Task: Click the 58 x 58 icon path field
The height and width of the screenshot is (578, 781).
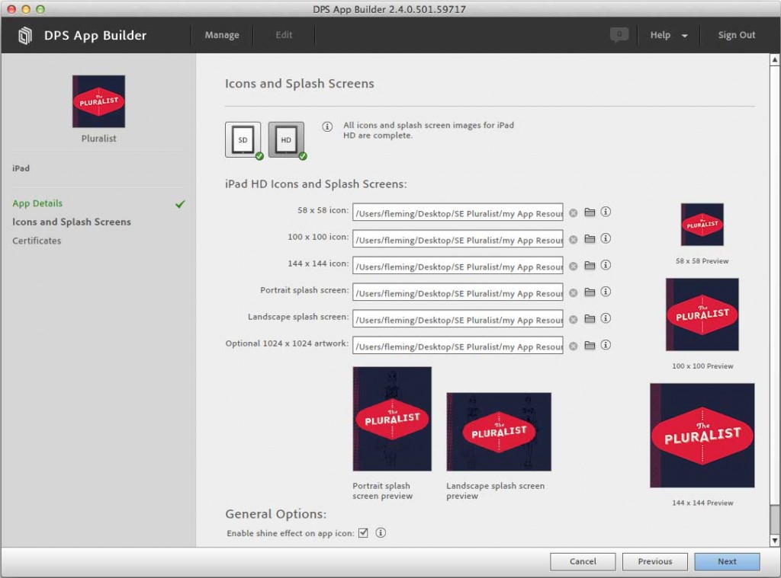Action: [458, 212]
